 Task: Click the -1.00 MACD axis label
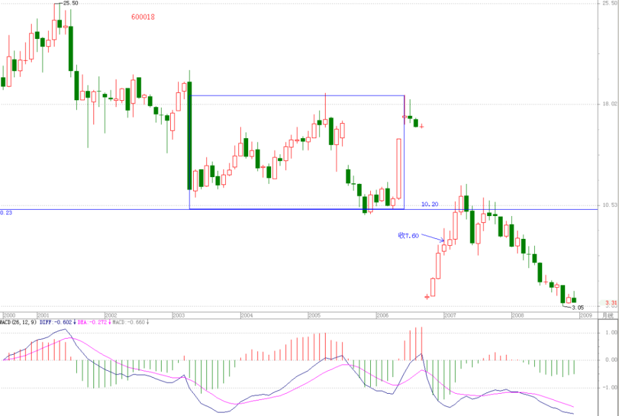point(610,388)
